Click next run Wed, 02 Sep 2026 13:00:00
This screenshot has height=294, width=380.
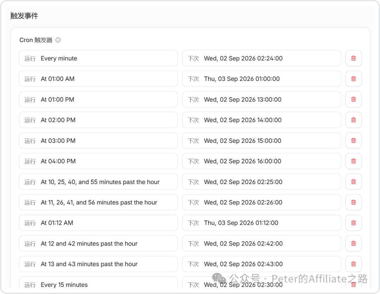click(262, 99)
